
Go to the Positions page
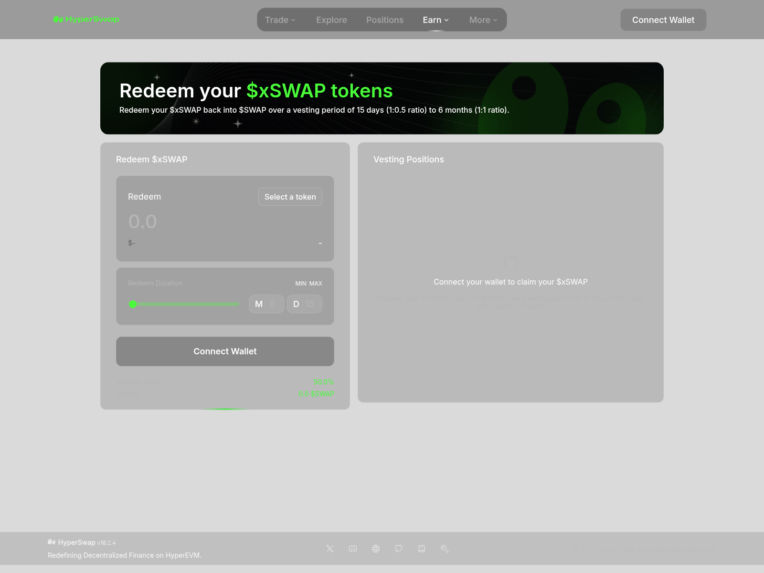385,20
